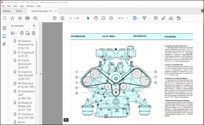Select the Ferrari Mondial T document tab

[x=42, y=11]
